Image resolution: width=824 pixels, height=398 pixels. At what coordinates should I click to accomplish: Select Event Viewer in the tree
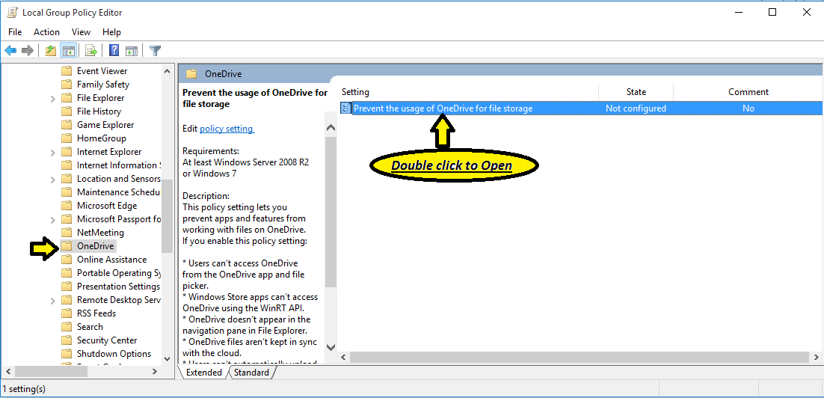click(102, 71)
